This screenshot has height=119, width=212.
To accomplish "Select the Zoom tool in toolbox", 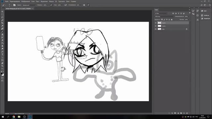I will [x=2, y=66].
